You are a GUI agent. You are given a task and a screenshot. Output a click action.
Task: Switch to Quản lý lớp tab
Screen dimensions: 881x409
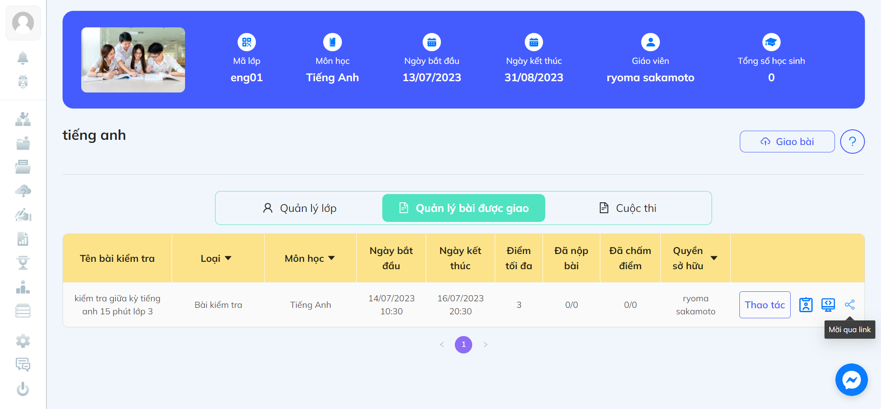[299, 208]
